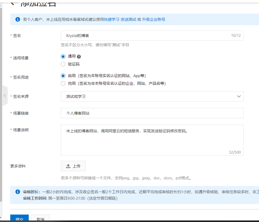Image resolution: width=259 pixels, height=222 pixels.
Task: Click into the 场景说明 text area
Action: click(x=152, y=140)
